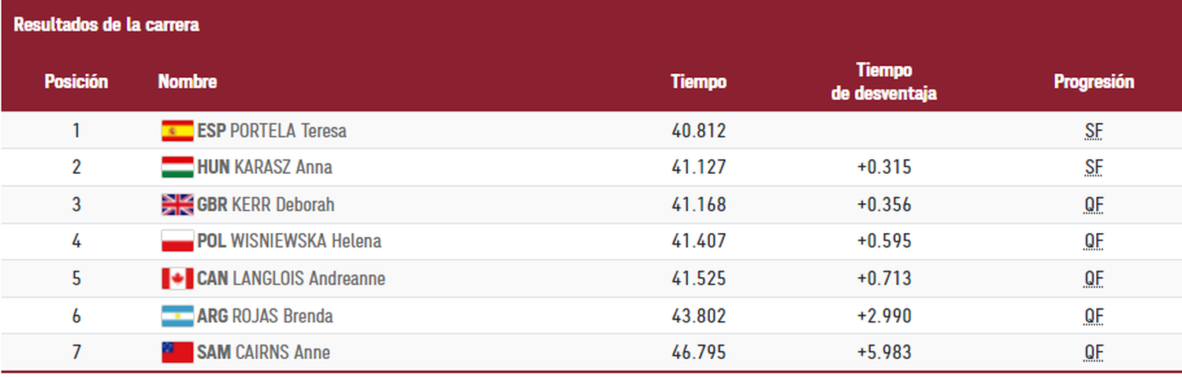1182x377 pixels.
Task: Click the Posición column header
Action: click(76, 82)
